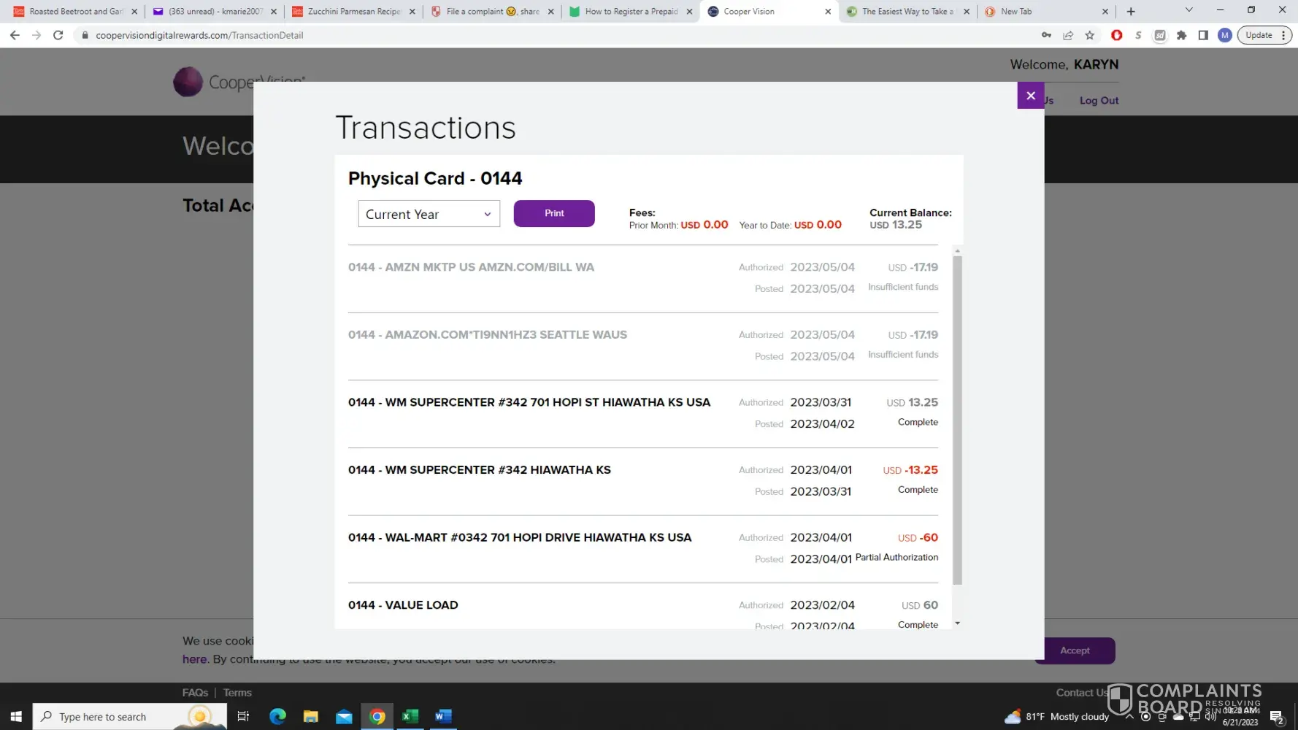The image size is (1298, 730).
Task: Open the saved passwords key icon
Action: click(x=1046, y=35)
